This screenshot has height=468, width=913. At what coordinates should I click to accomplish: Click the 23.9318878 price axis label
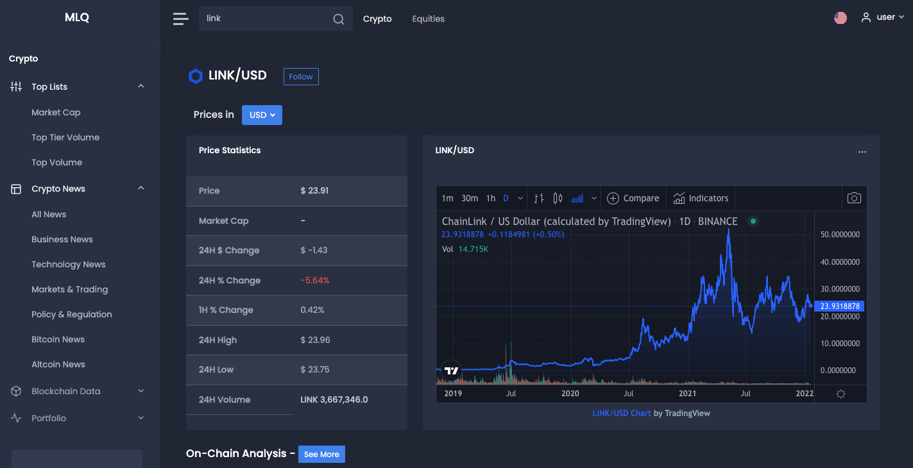coord(840,306)
